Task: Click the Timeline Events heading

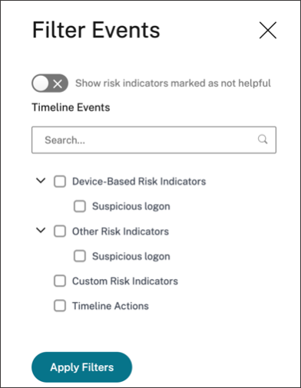Action: click(x=71, y=107)
